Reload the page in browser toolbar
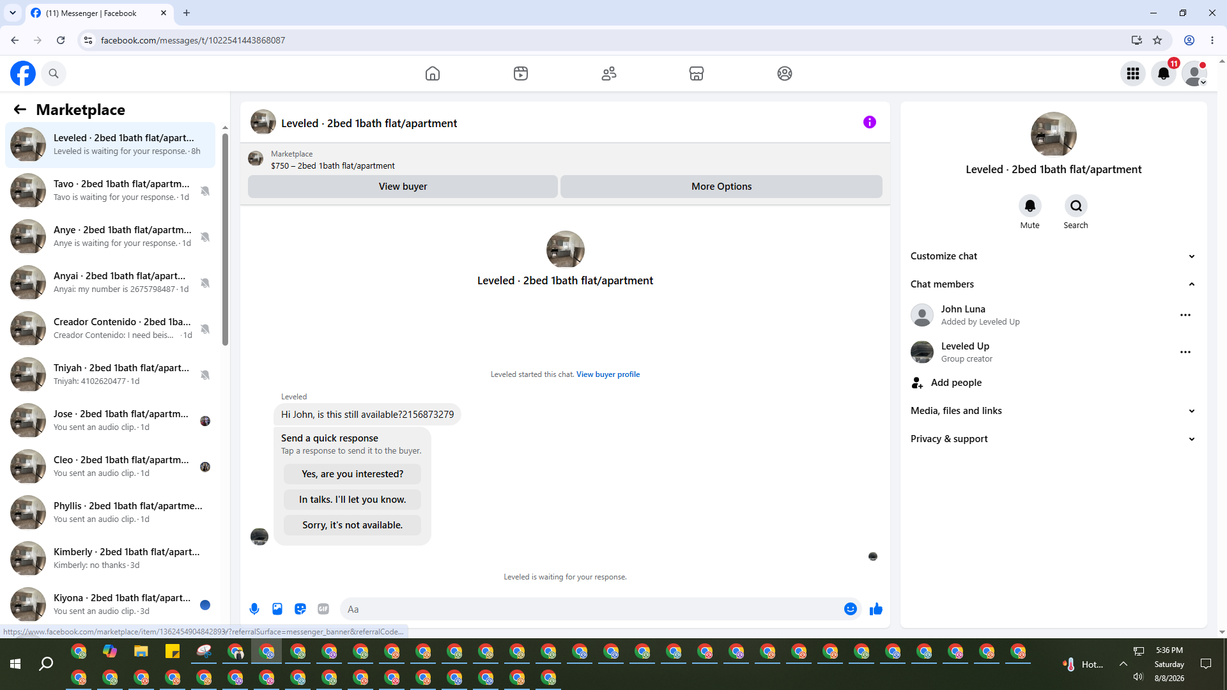 tap(61, 40)
